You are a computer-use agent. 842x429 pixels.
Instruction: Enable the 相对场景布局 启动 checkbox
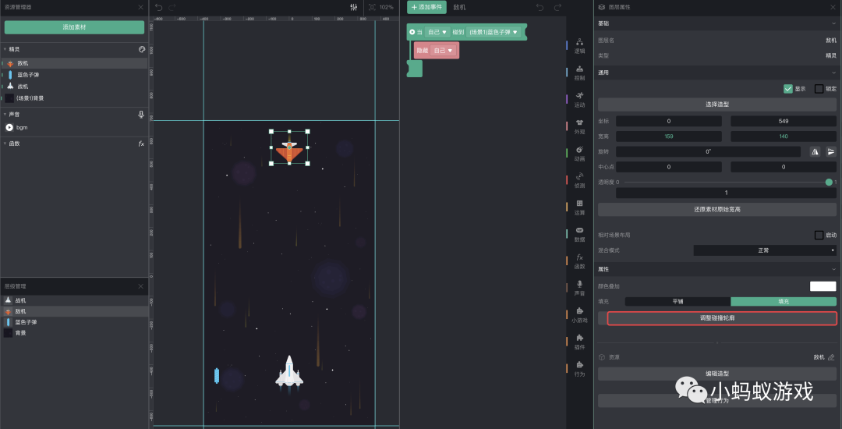click(819, 236)
